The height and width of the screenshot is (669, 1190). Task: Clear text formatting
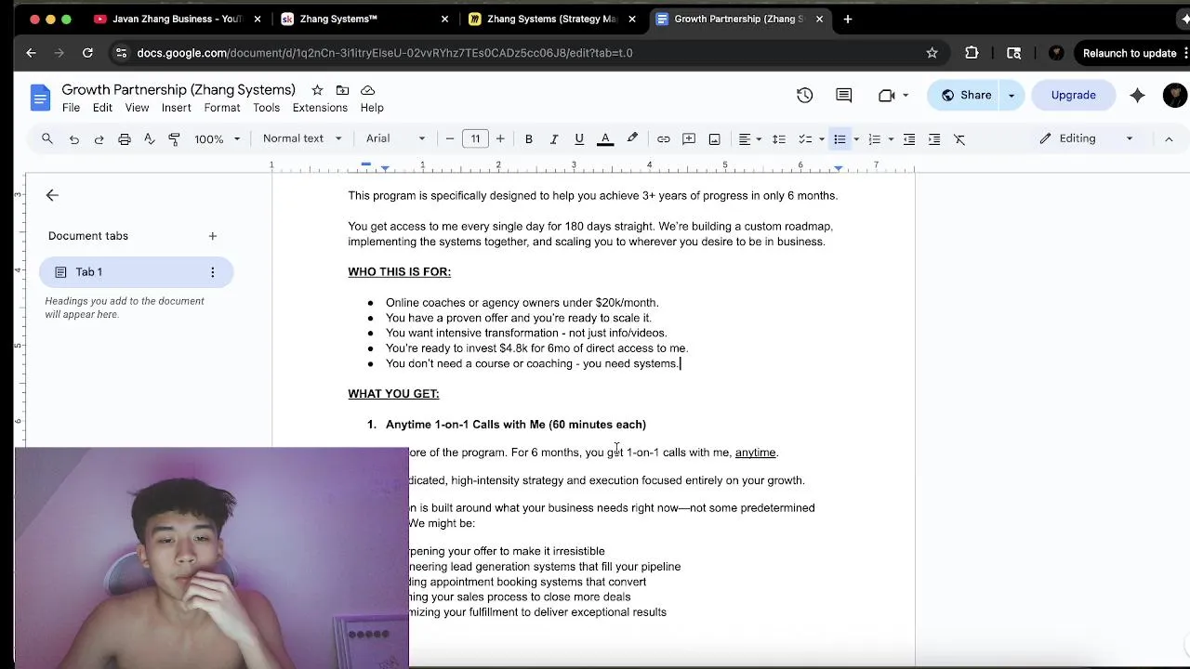click(x=959, y=138)
